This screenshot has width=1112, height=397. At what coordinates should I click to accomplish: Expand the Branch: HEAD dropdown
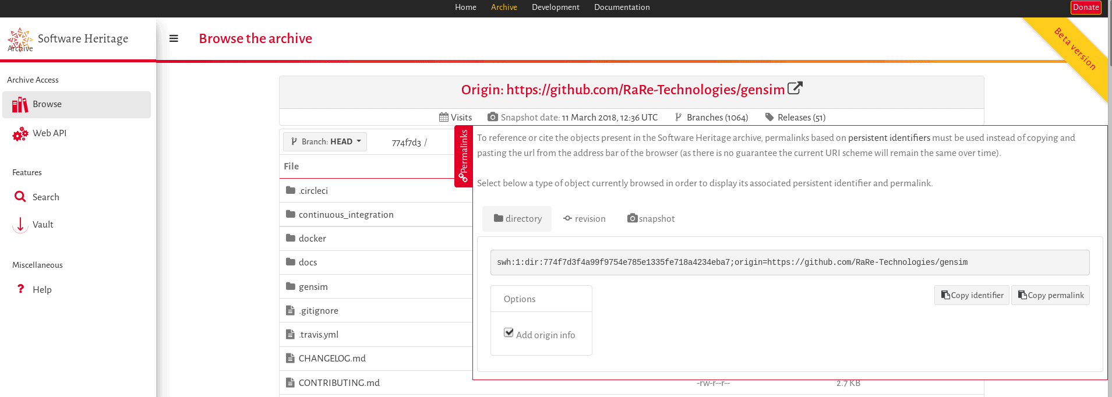325,141
